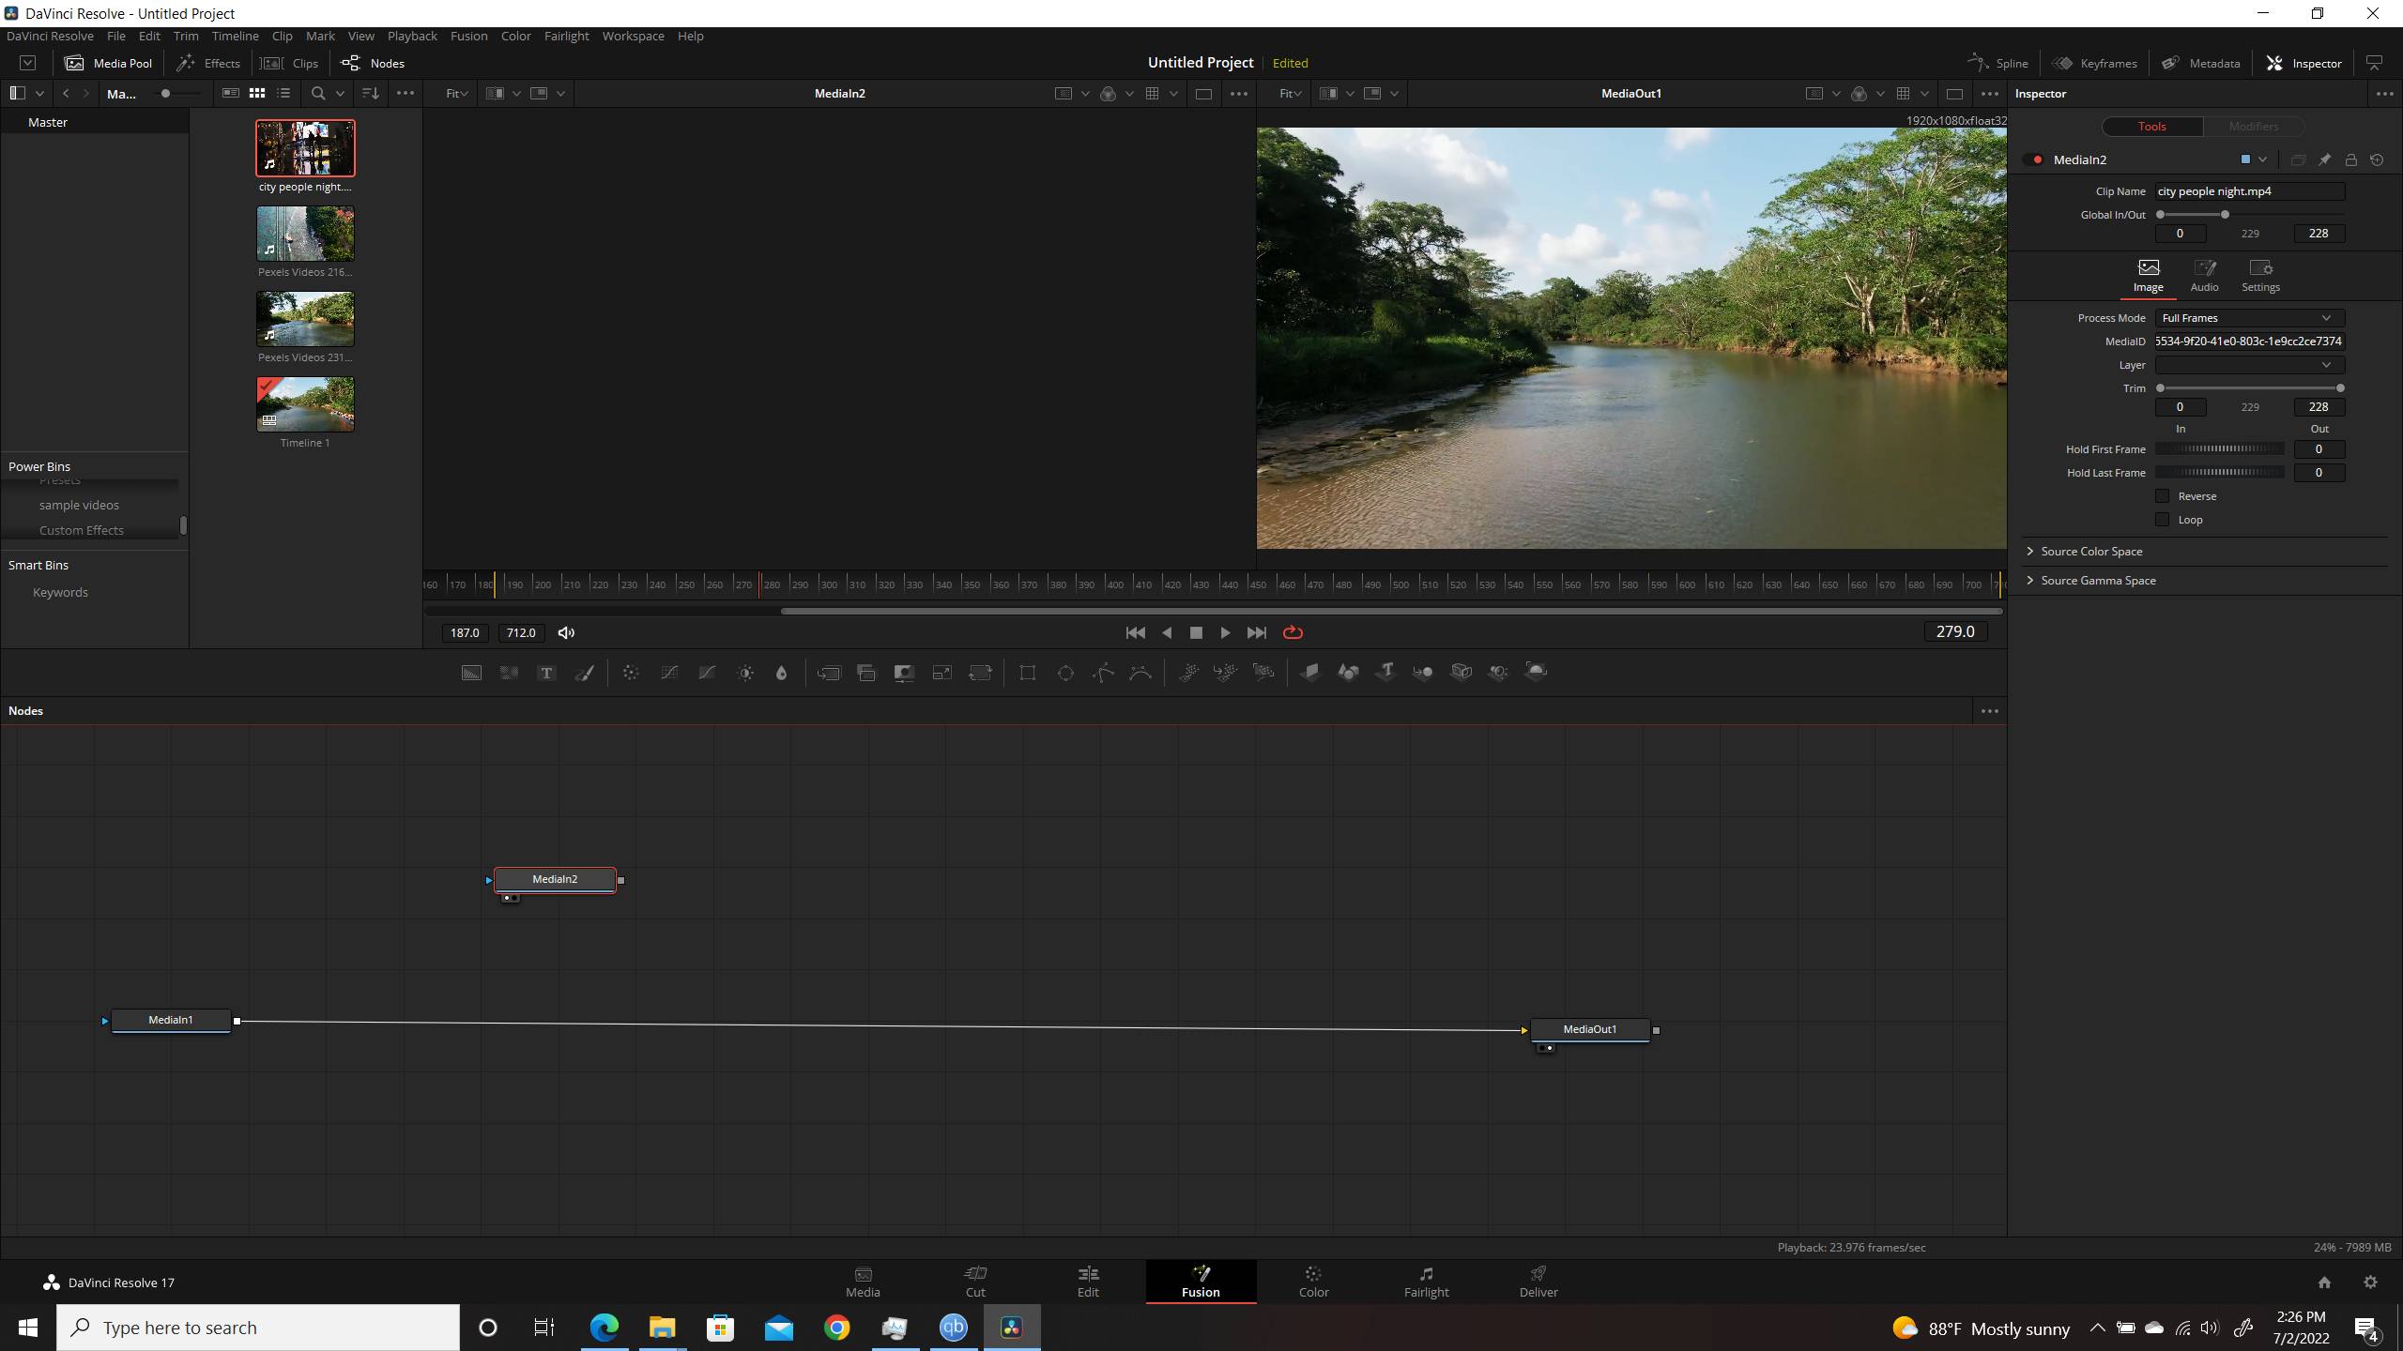The height and width of the screenshot is (1351, 2403).
Task: Open bin list sidebar dropdown arrow
Action: tap(39, 94)
